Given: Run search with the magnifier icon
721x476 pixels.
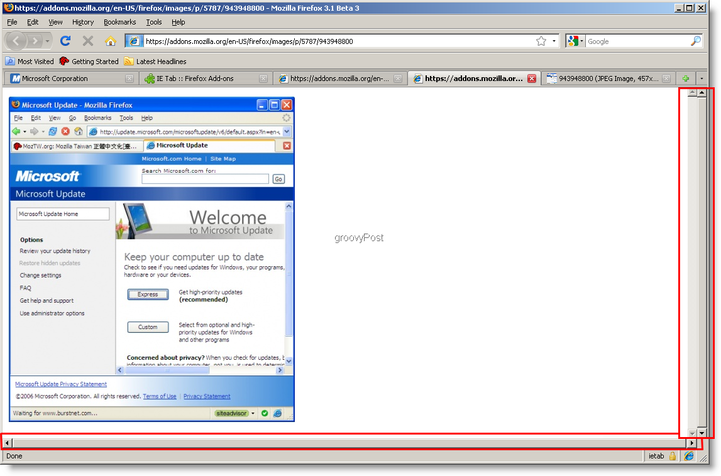Looking at the screenshot, I should click(696, 41).
